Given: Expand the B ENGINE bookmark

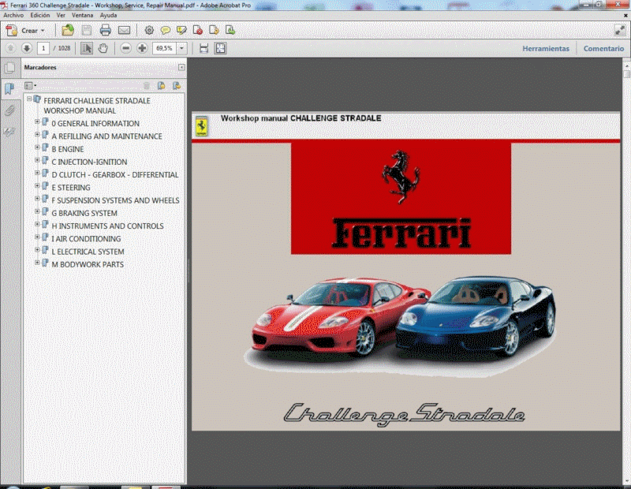Looking at the screenshot, I should pyautogui.click(x=37, y=147).
